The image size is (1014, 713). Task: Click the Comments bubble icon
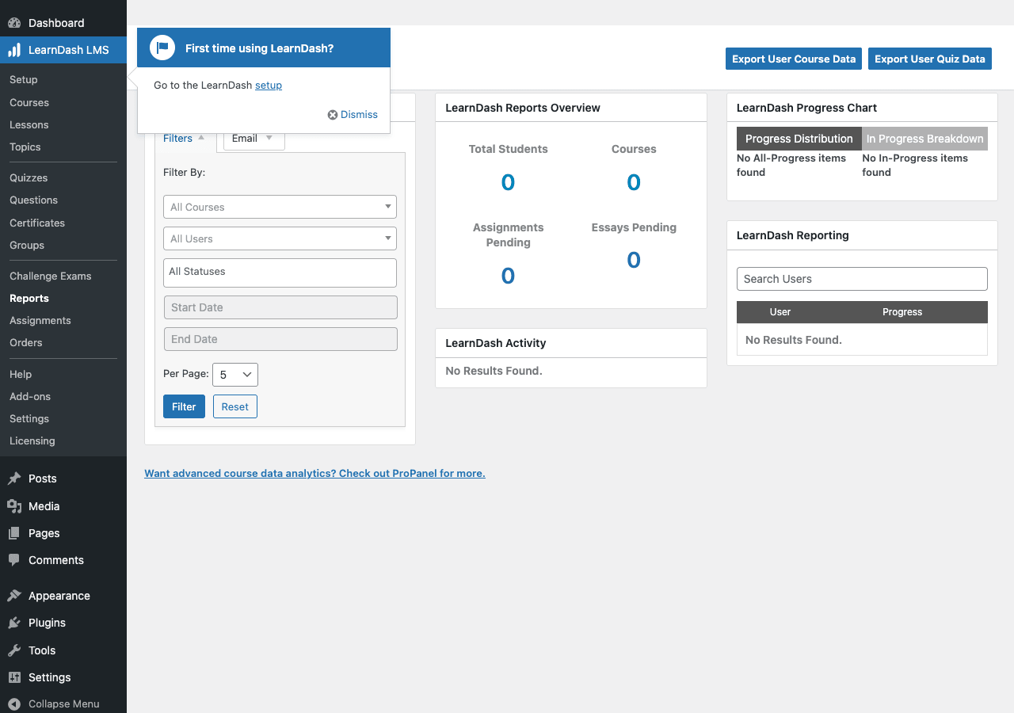click(14, 560)
